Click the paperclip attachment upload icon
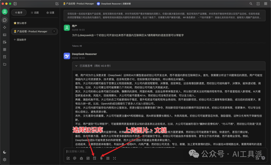The width and height of the screenshot is (271, 165). click(101, 158)
